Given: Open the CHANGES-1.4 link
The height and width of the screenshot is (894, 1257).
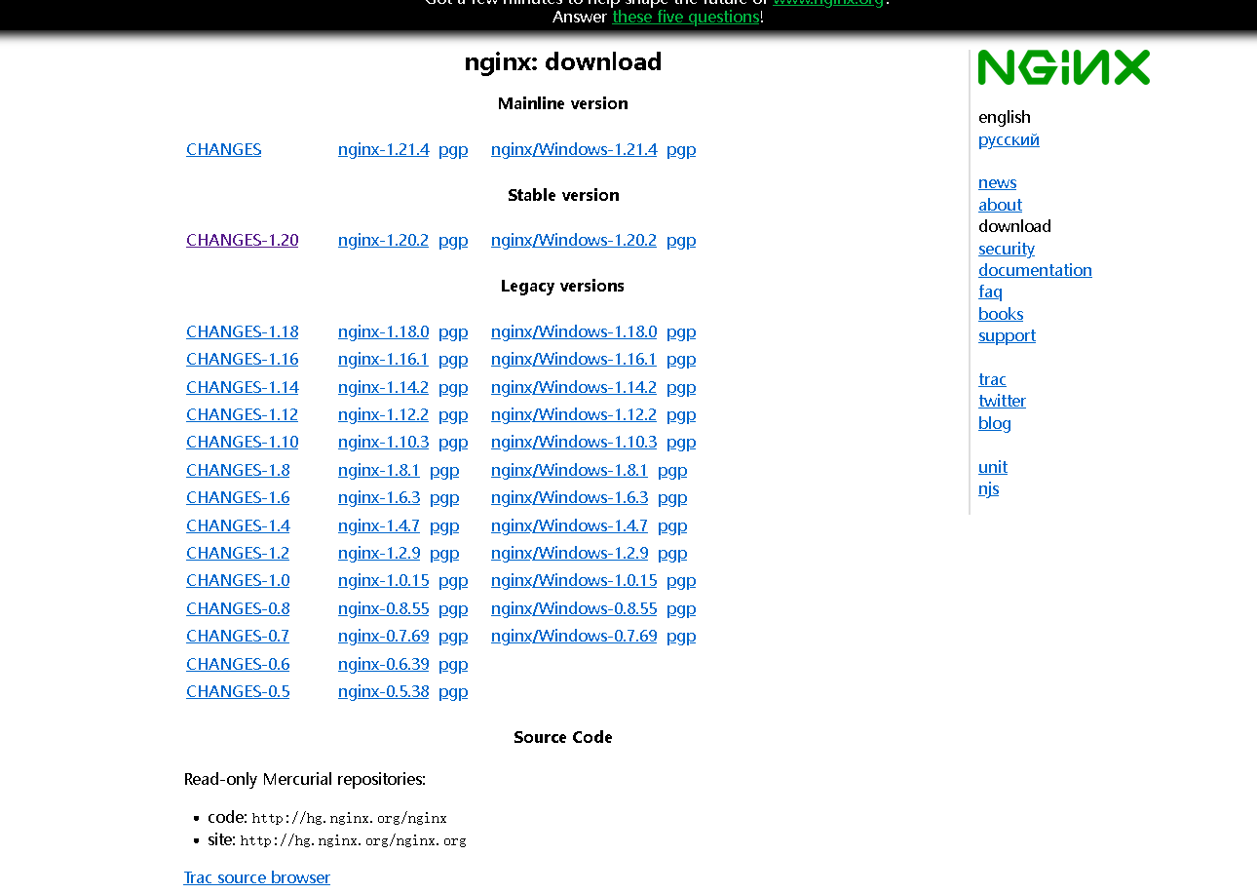Looking at the screenshot, I should (x=238, y=525).
